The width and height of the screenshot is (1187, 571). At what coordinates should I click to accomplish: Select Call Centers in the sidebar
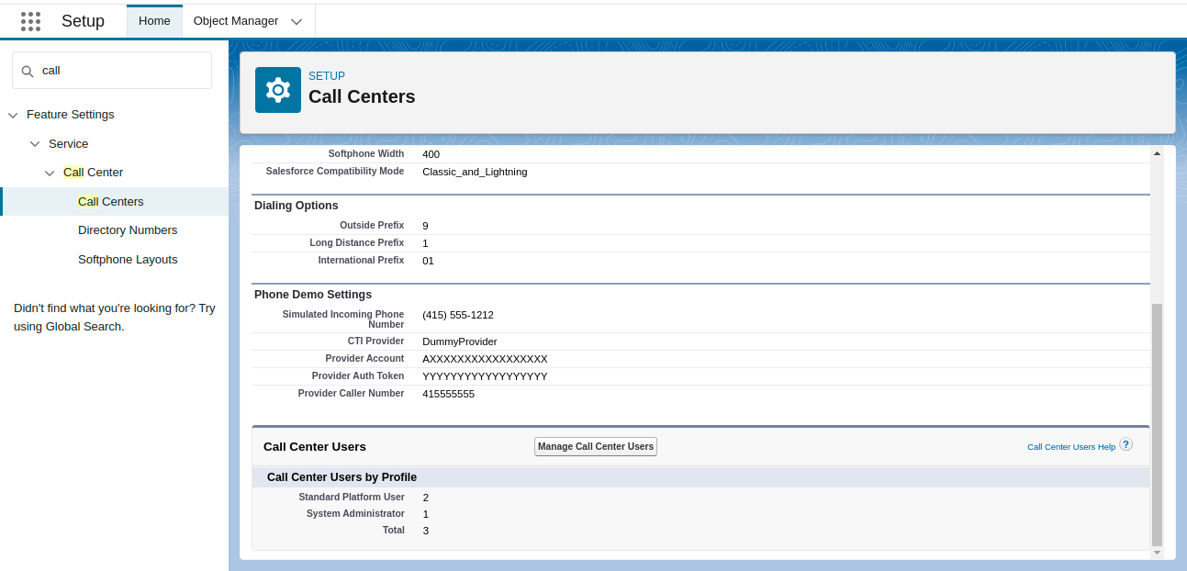click(x=111, y=201)
